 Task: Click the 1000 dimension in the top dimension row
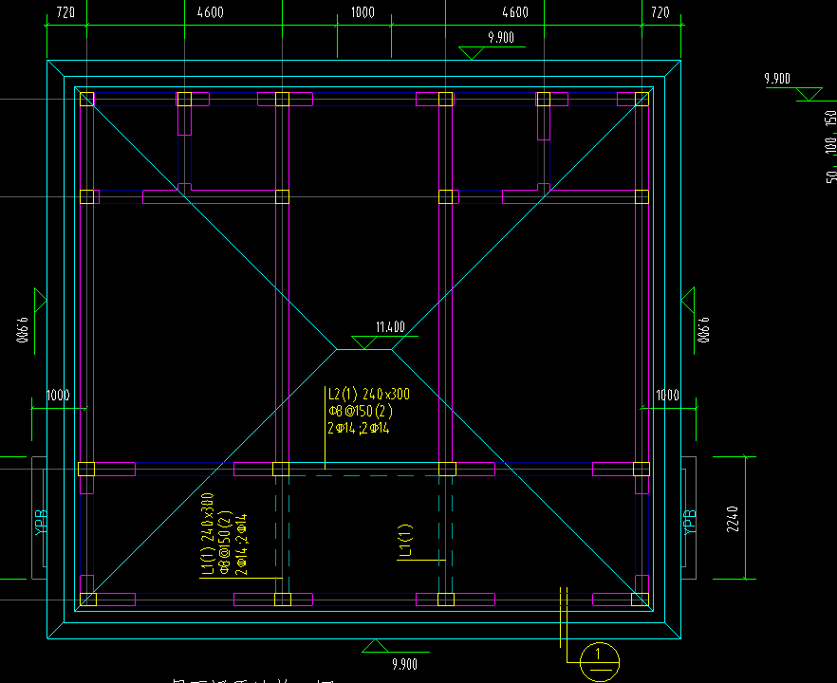(x=363, y=12)
